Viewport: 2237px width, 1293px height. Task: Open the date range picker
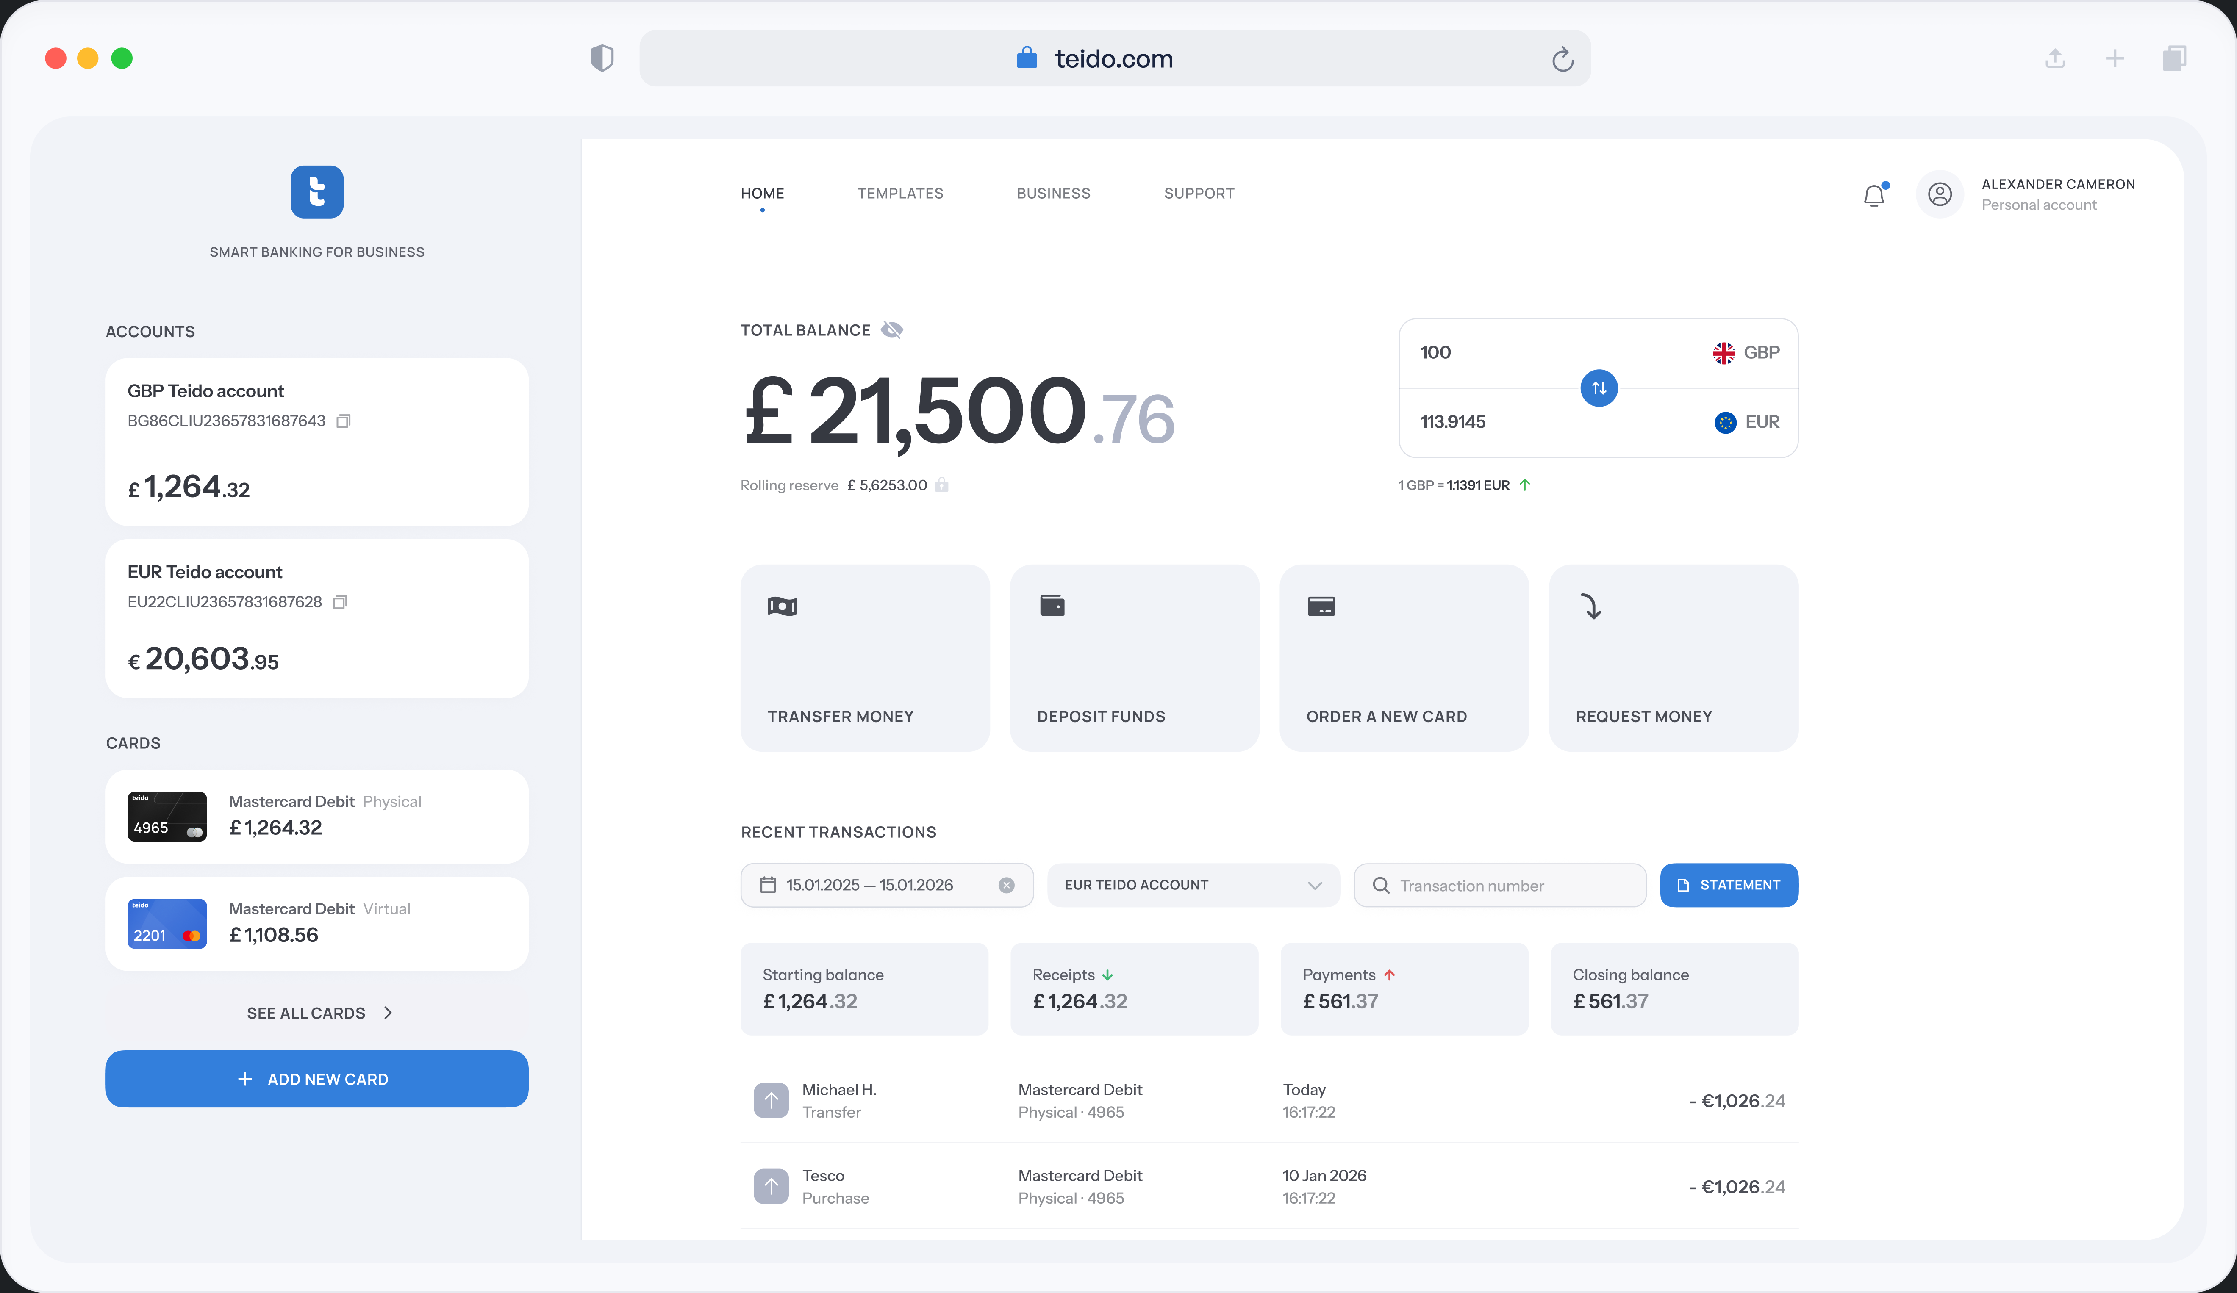pyautogui.click(x=887, y=885)
